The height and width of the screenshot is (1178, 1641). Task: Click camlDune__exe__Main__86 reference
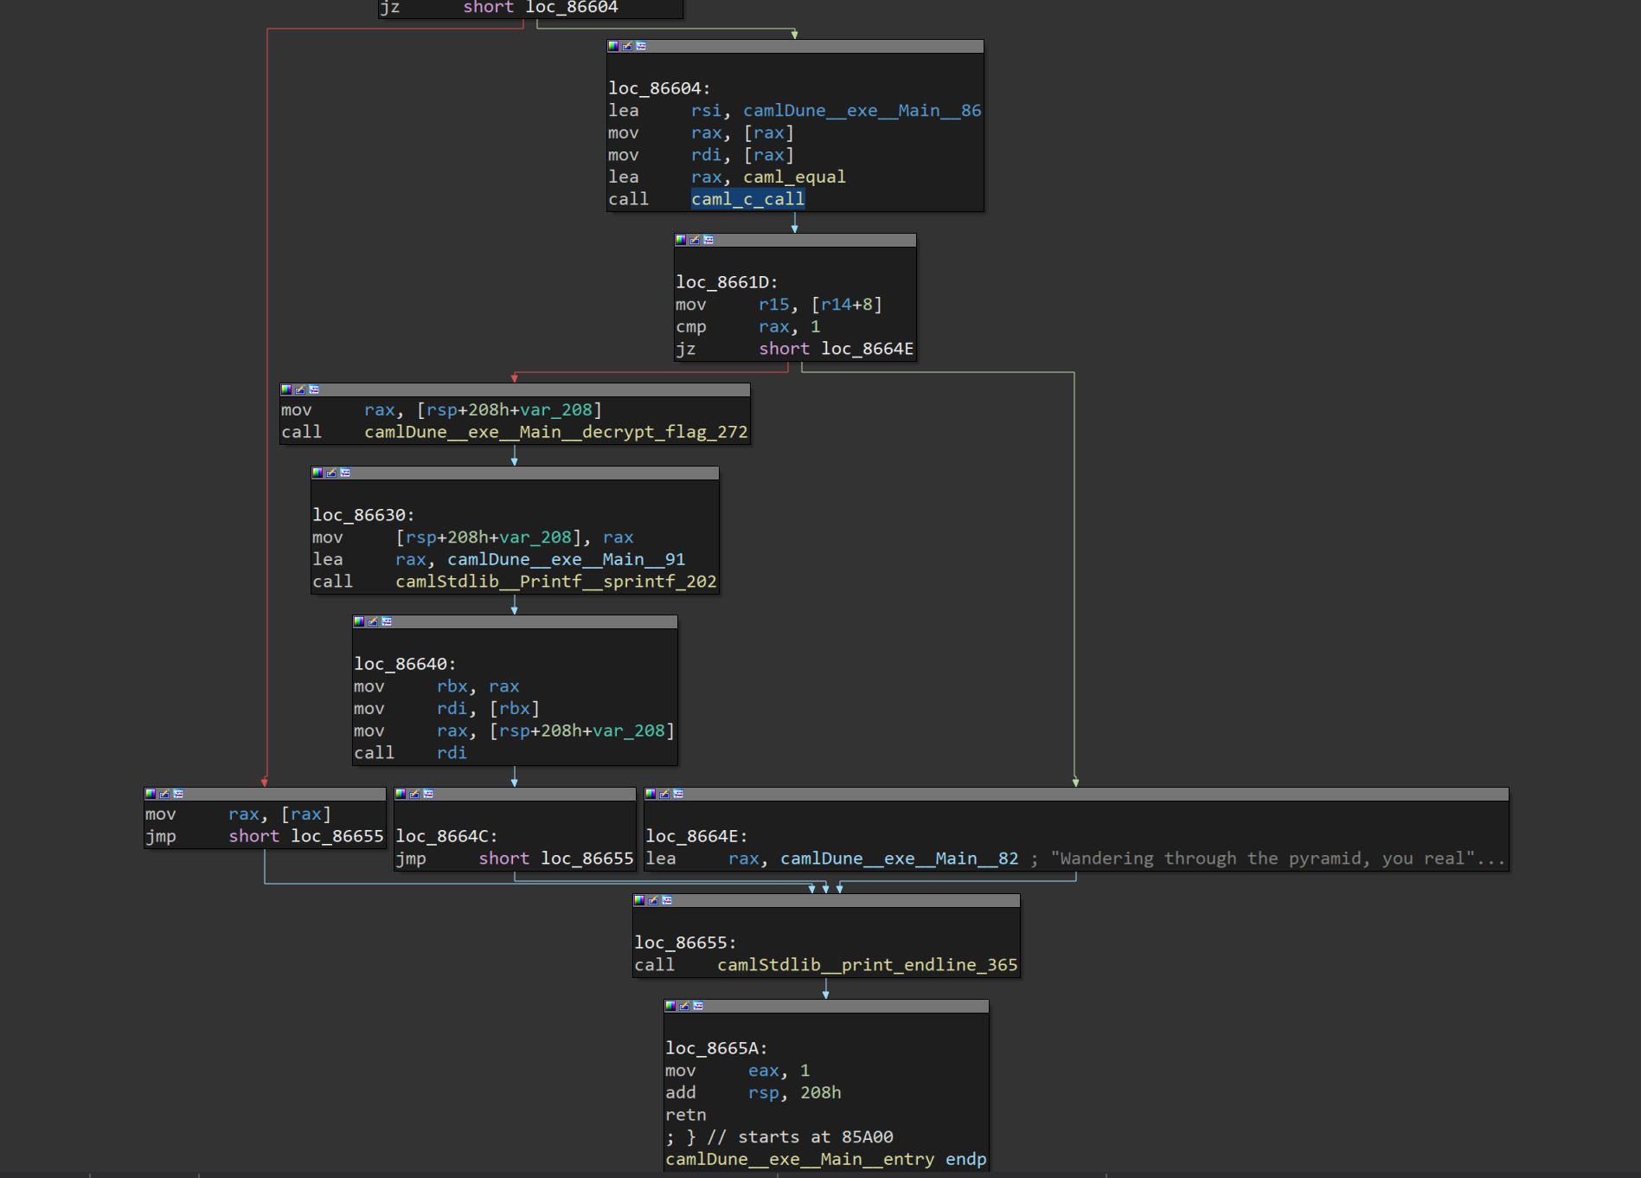click(862, 111)
